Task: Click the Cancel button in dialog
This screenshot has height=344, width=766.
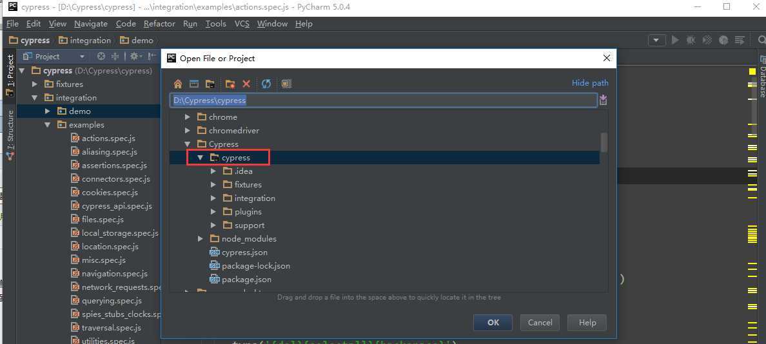Action: pyautogui.click(x=540, y=323)
